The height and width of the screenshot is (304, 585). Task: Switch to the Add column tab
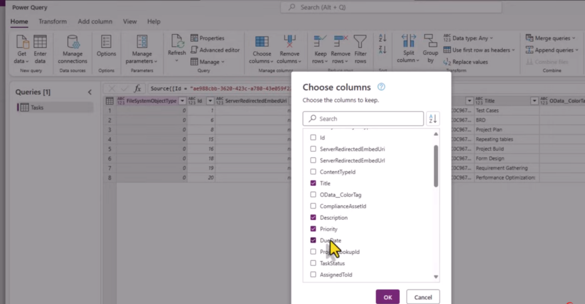click(x=95, y=22)
